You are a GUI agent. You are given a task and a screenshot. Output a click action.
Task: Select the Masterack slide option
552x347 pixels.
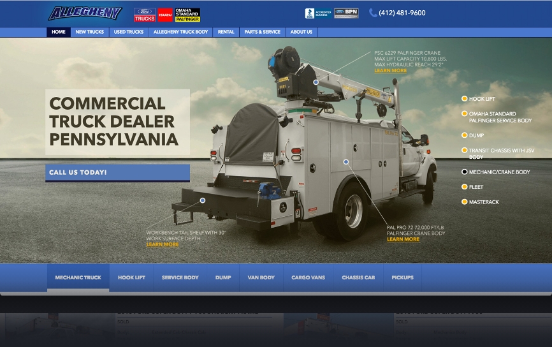480,202
